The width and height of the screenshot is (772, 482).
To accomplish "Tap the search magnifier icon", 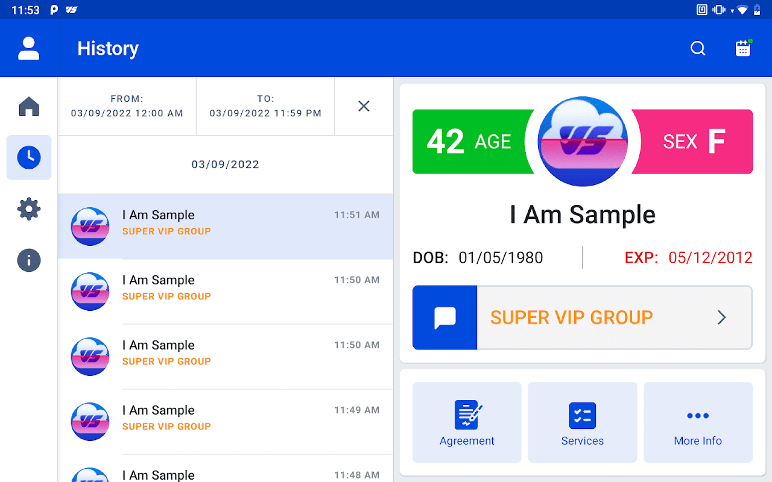I will pos(698,48).
